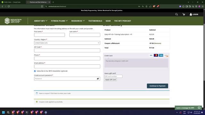Click the share icon in address bar
The height and width of the screenshot is (115, 205).
coord(150,6)
